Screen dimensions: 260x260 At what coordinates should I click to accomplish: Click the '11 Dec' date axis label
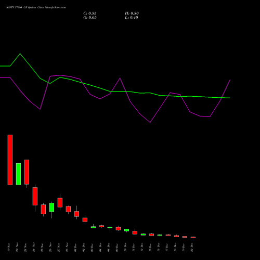coord(134,248)
